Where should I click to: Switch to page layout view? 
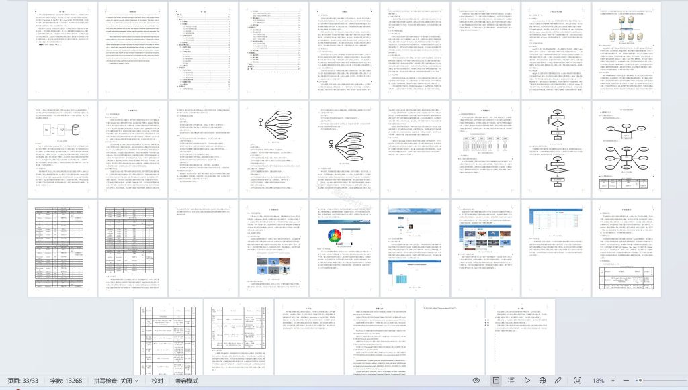(496, 381)
